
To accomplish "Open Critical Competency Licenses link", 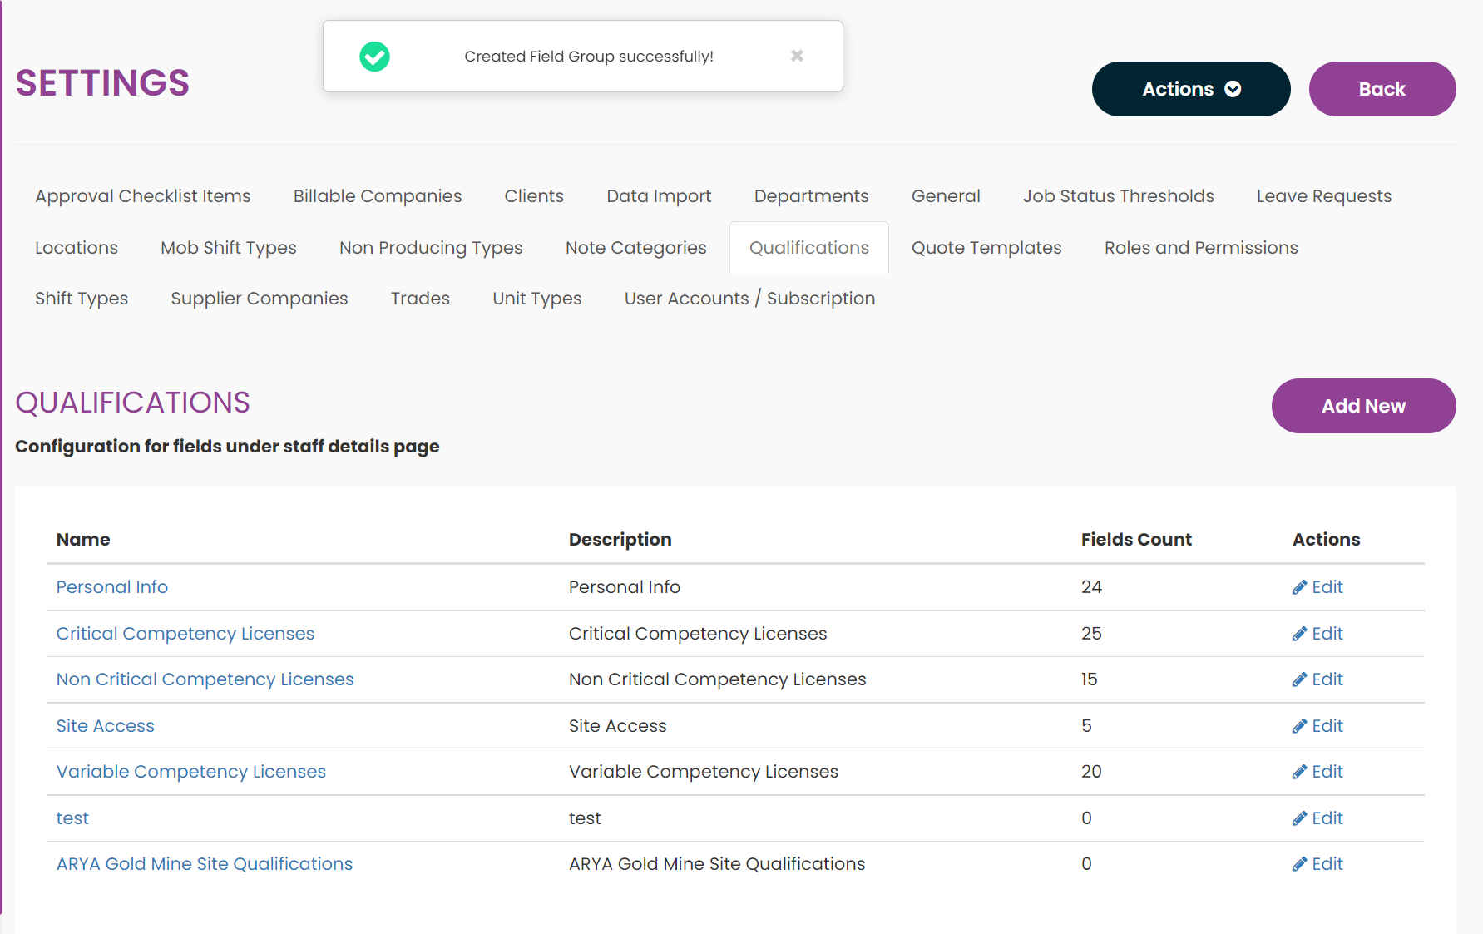I will (x=185, y=634).
